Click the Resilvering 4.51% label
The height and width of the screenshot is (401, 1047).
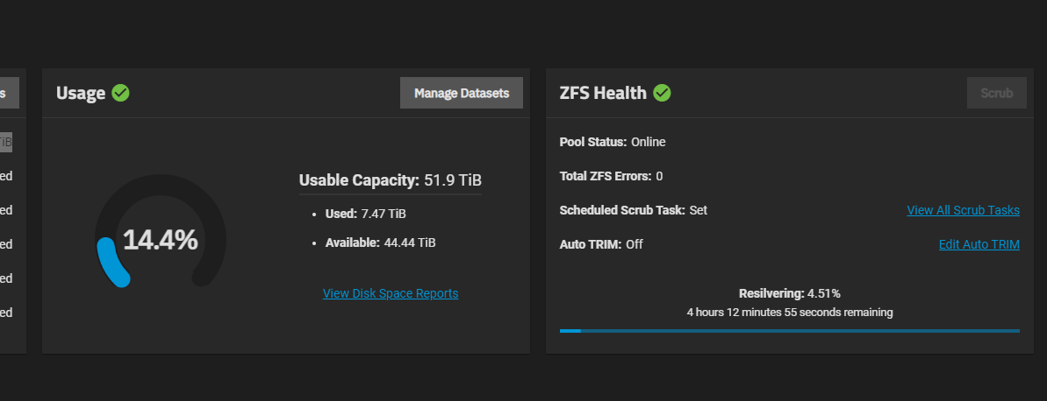click(x=789, y=293)
